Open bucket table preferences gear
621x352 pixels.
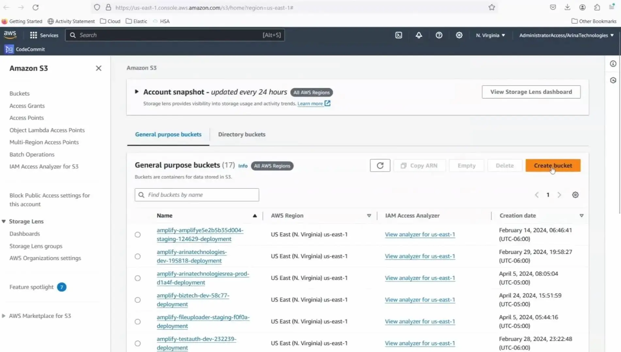click(x=575, y=195)
